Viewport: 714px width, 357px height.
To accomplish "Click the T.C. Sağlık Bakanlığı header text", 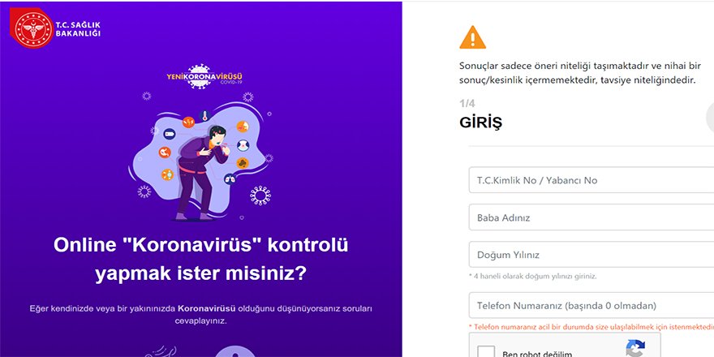I will click(x=78, y=28).
